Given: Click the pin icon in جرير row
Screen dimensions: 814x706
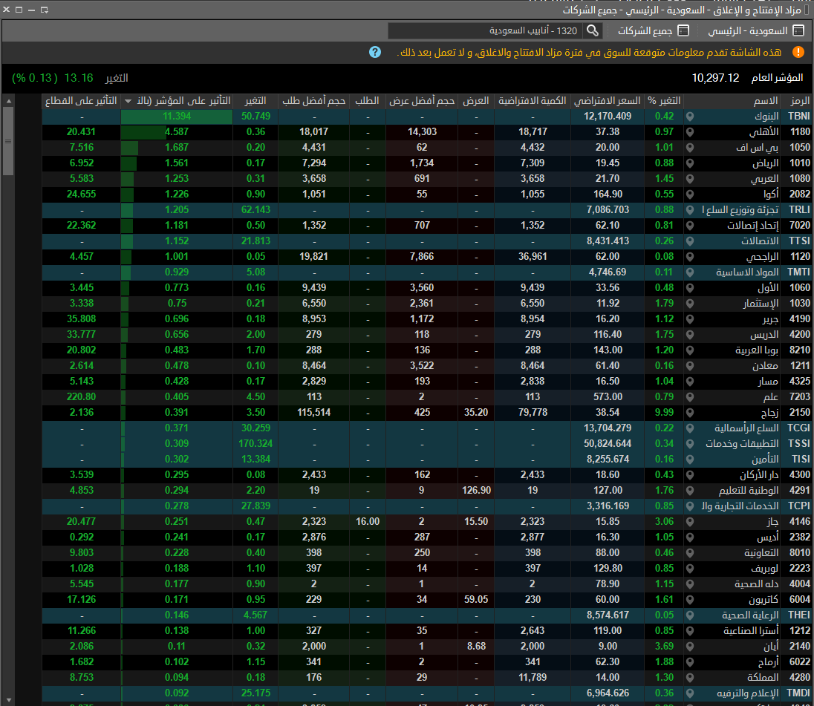Looking at the screenshot, I should click(x=690, y=319).
